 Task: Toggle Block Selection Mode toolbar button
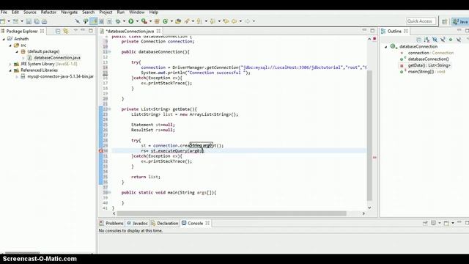(101, 21)
